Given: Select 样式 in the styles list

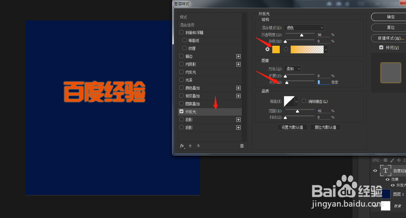Looking at the screenshot, I should pyautogui.click(x=183, y=17).
